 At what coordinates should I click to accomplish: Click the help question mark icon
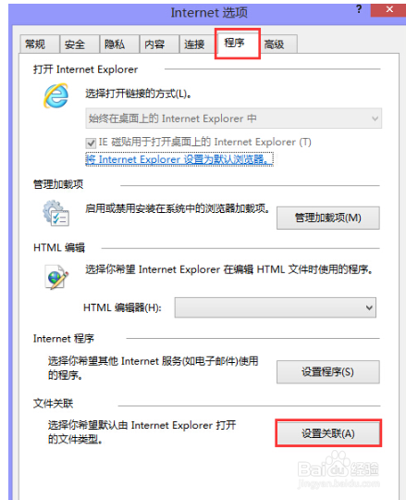[359, 9]
